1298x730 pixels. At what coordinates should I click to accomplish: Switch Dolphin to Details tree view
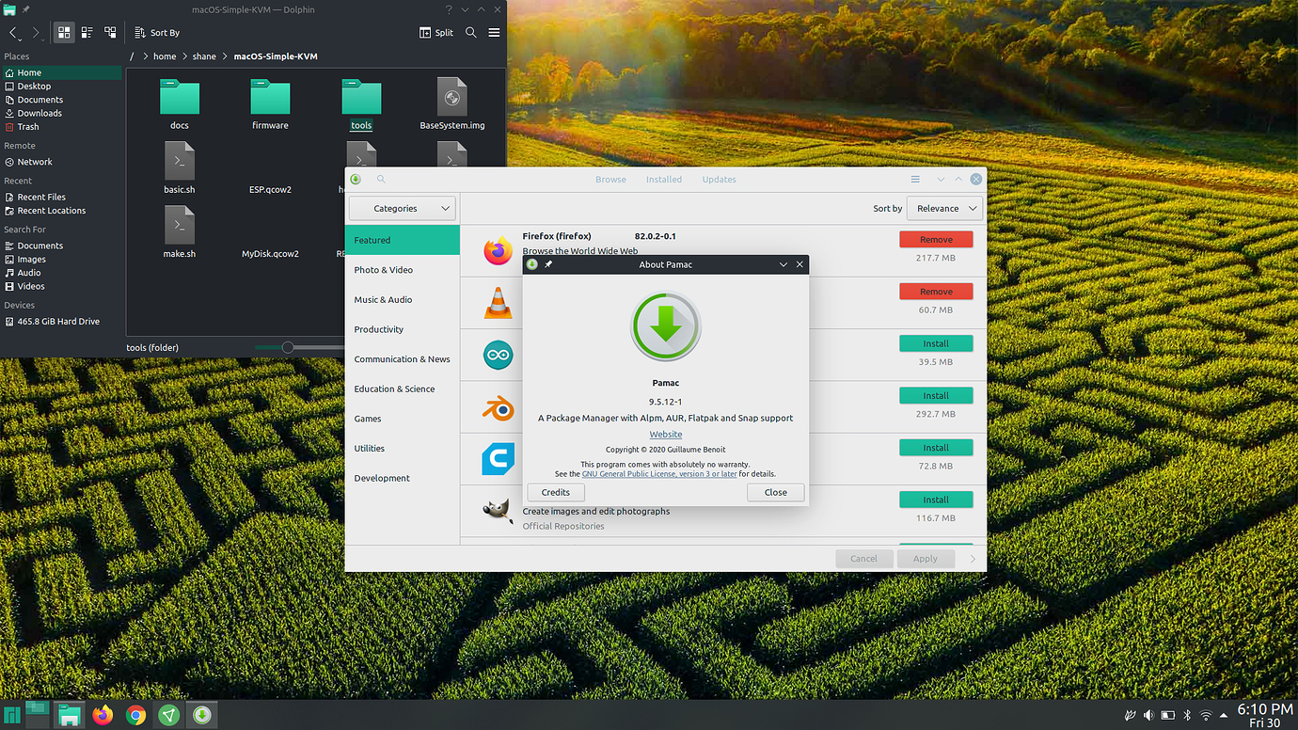[110, 32]
